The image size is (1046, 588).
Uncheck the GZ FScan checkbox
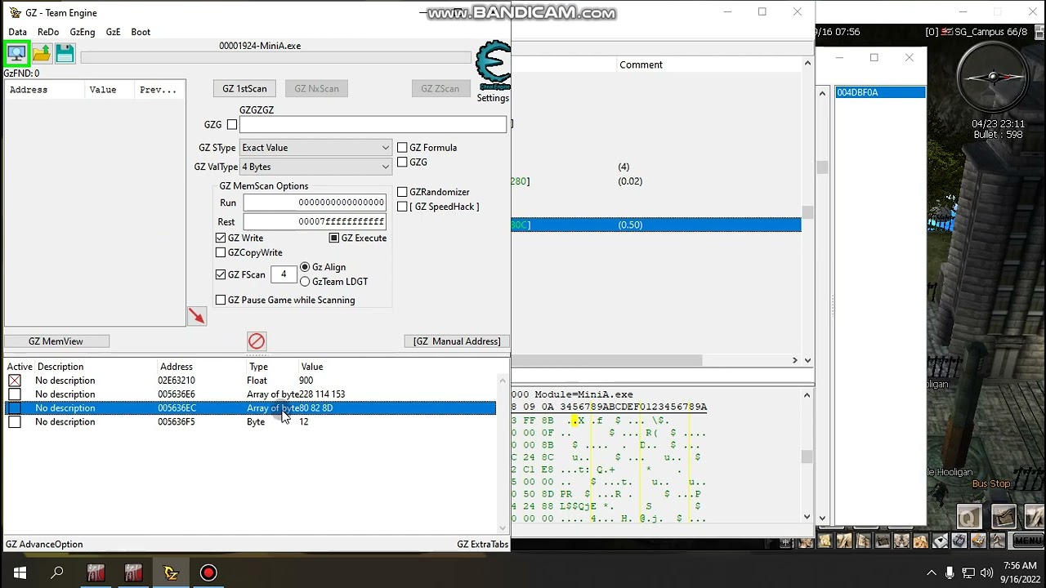(221, 274)
